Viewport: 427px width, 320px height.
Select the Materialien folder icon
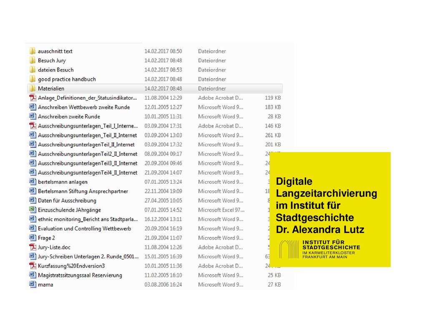coord(33,88)
